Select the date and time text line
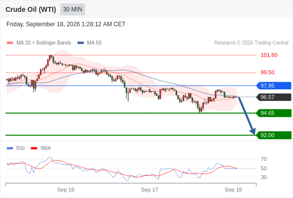 click(x=66, y=24)
